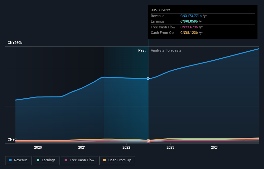Click the pink Free Cash Flow legend dot
The image size is (264, 169).
[66, 160]
